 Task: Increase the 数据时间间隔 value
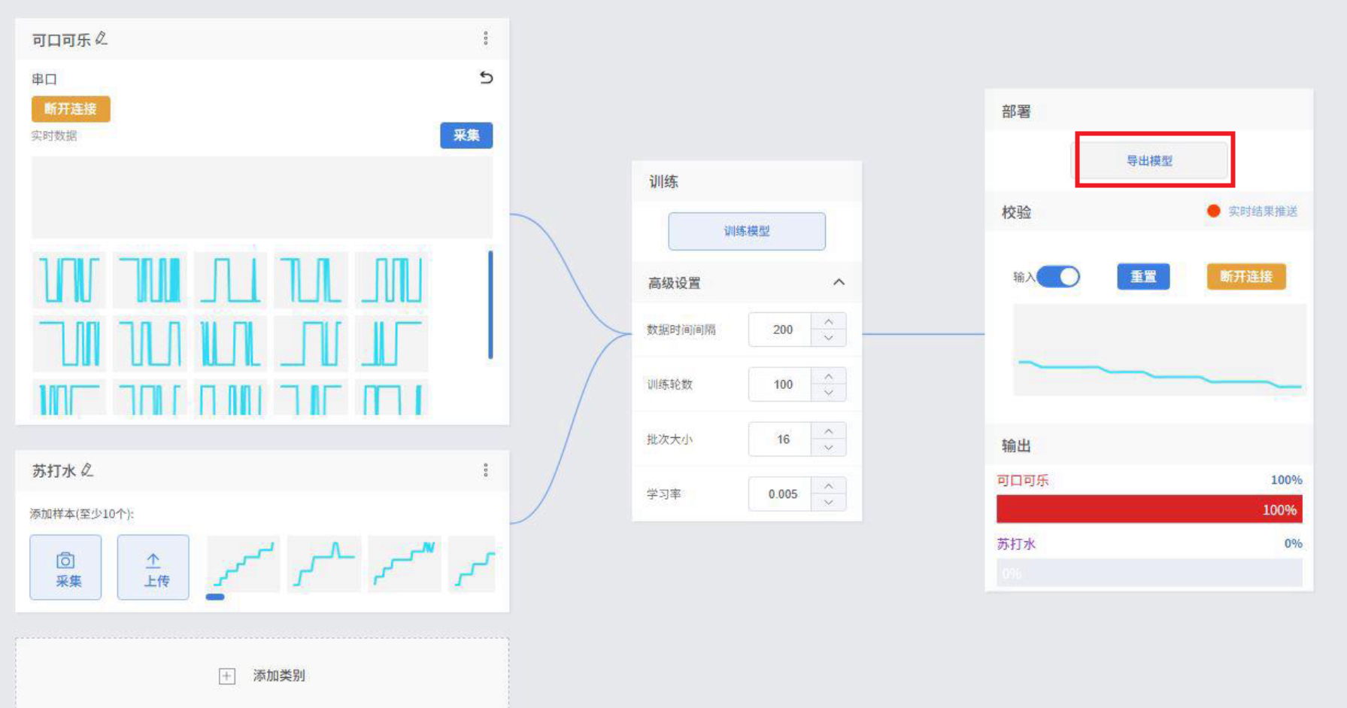[829, 322]
